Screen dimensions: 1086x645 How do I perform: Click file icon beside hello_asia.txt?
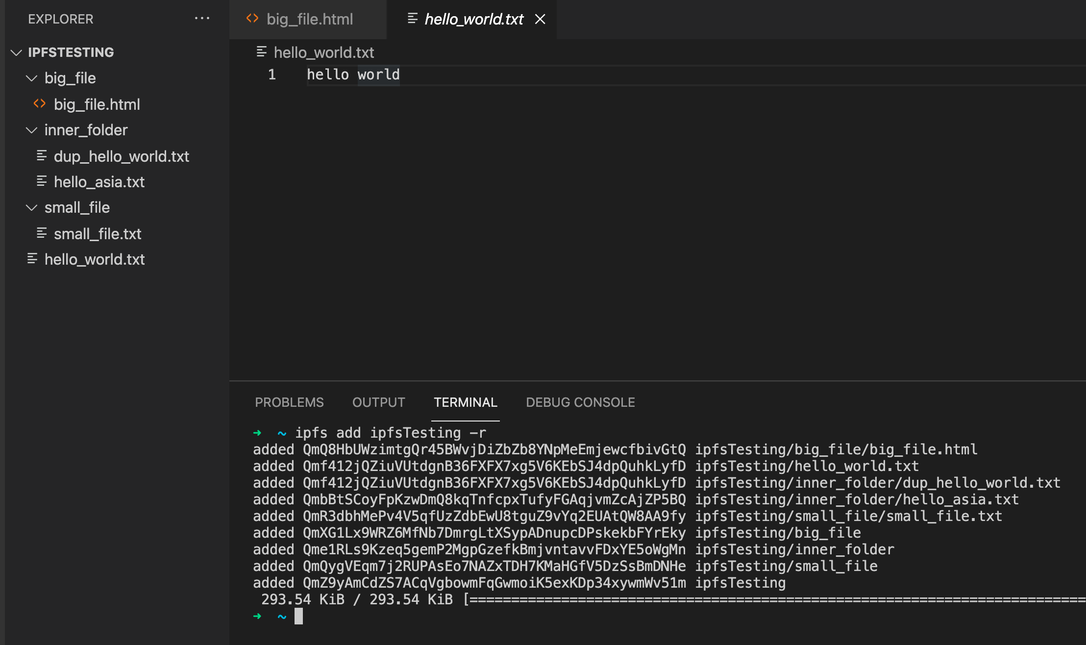[42, 181]
